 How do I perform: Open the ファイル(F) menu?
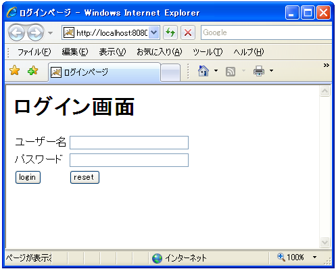pos(34,52)
